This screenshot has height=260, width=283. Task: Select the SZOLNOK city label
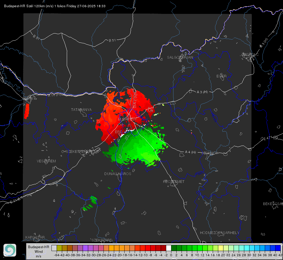[x=210, y=153]
